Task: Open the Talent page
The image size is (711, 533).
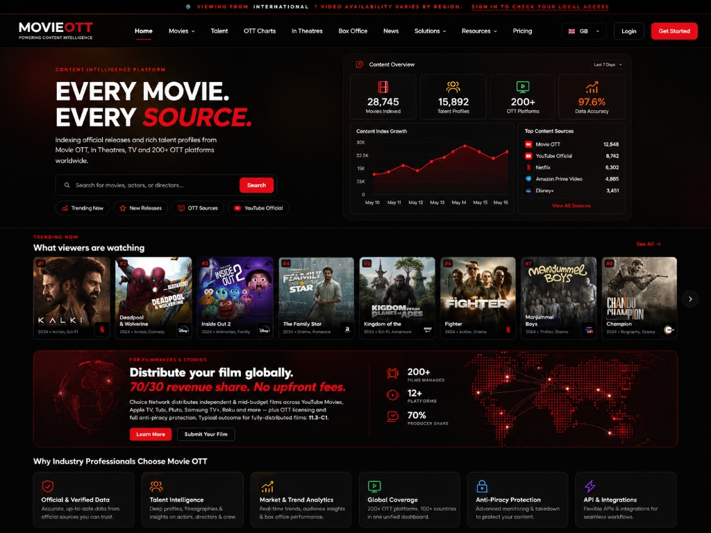Action: pyautogui.click(x=219, y=31)
